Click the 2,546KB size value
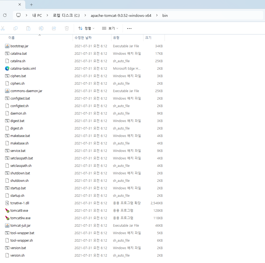The image size is (265, 263). [x=157, y=203]
